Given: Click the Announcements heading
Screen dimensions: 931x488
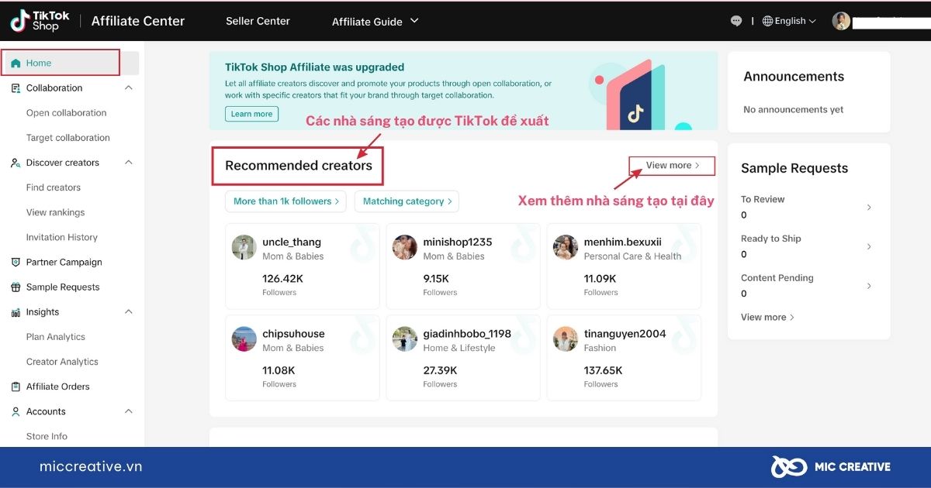Looking at the screenshot, I should point(794,77).
